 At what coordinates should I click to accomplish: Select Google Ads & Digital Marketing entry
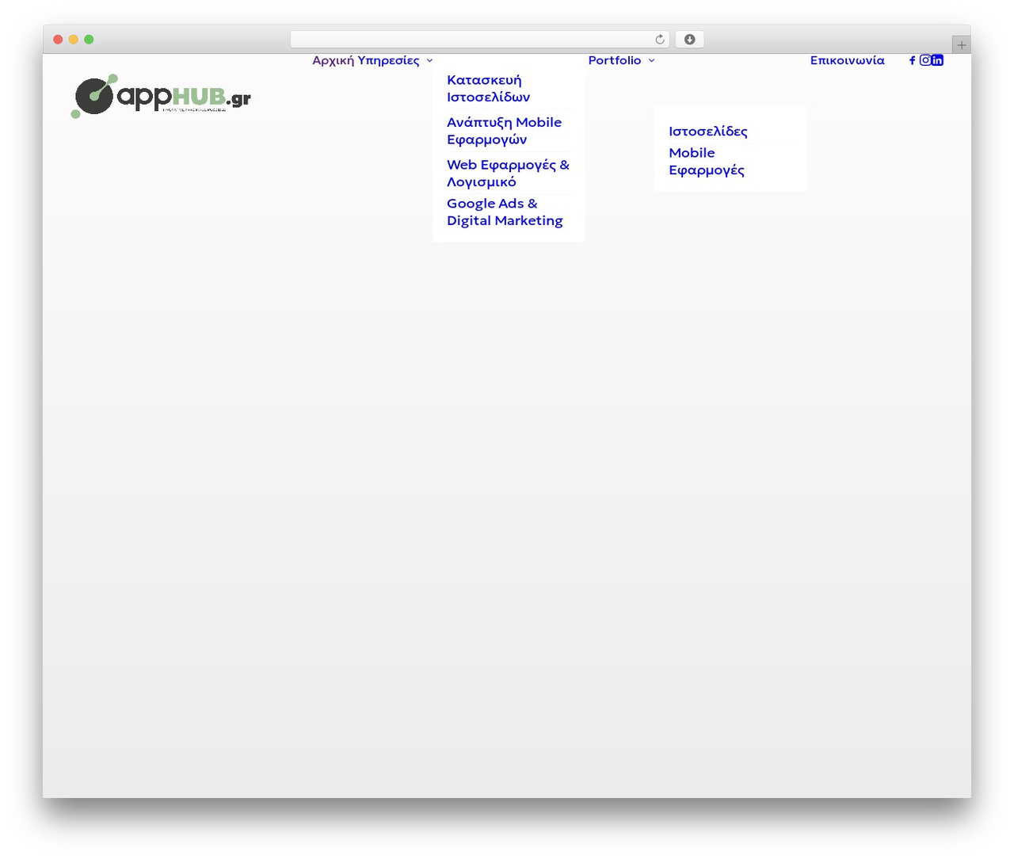(x=505, y=212)
